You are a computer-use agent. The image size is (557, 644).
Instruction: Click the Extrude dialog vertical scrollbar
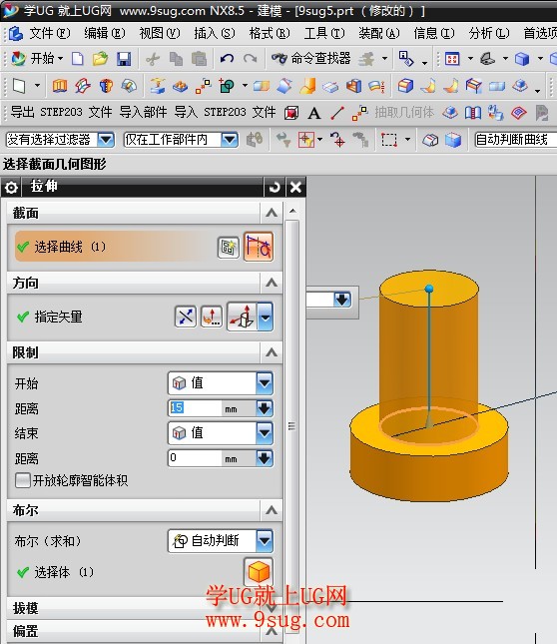pyautogui.click(x=292, y=425)
